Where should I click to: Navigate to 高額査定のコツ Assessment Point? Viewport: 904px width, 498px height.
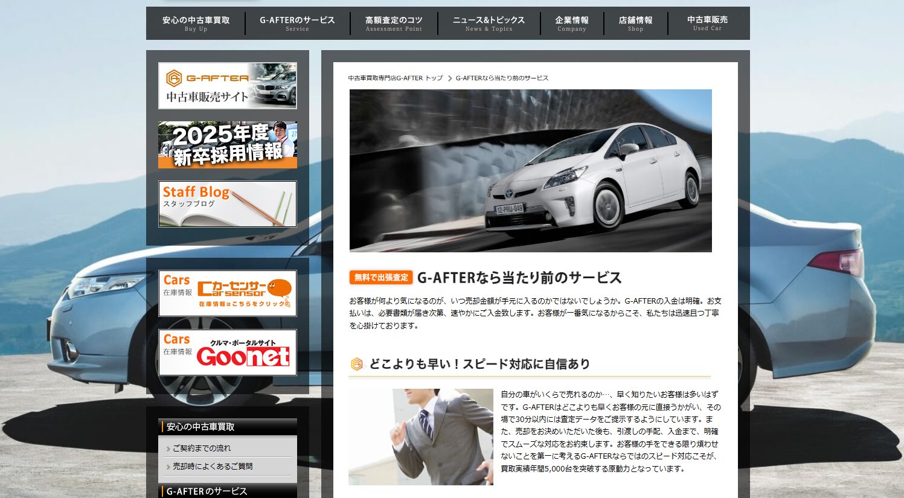pyautogui.click(x=393, y=23)
